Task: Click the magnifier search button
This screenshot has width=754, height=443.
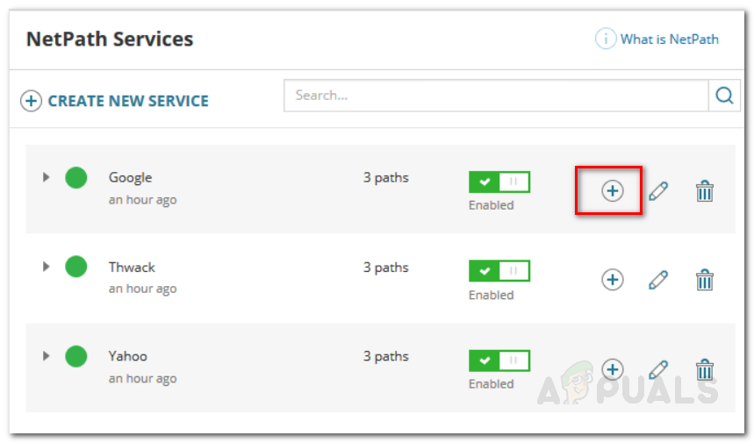Action: click(724, 96)
